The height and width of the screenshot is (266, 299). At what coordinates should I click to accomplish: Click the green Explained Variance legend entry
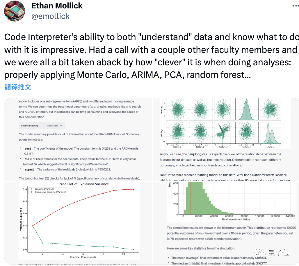(x=42, y=189)
